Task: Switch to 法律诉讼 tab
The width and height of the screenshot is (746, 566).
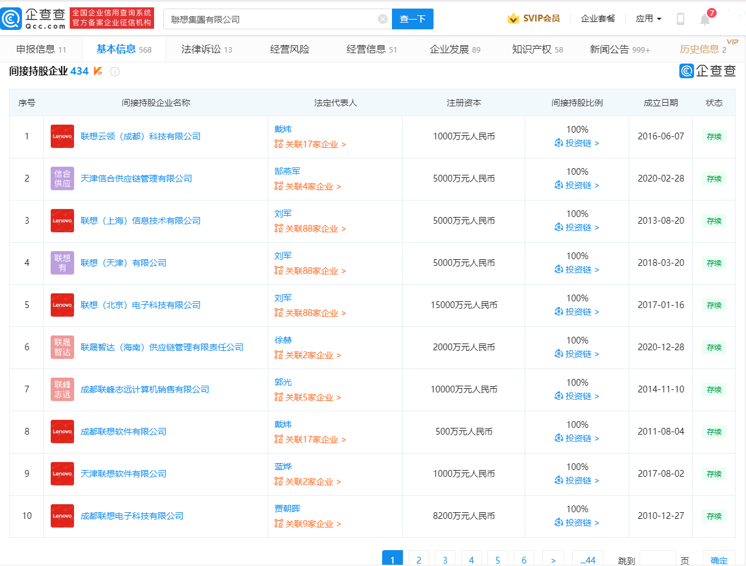Action: (207, 50)
